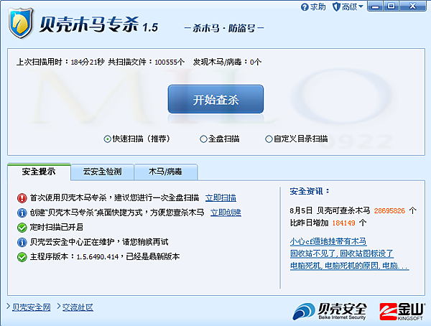Open the 立即创建 link

pos(226,213)
